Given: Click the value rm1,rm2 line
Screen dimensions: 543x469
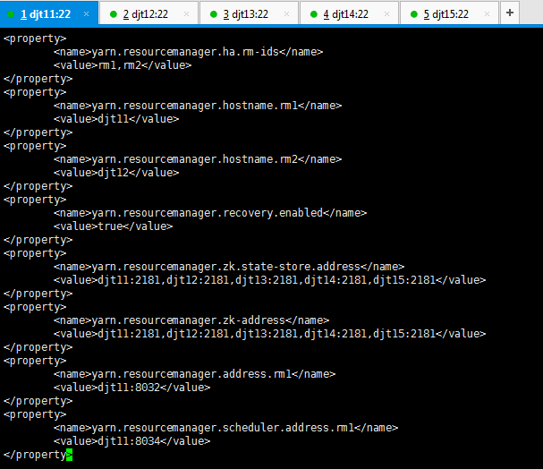Looking at the screenshot, I should 123,65.
